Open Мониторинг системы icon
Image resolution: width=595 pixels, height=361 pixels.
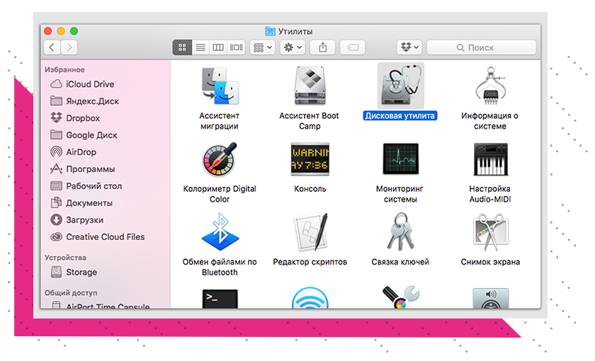coord(401,159)
